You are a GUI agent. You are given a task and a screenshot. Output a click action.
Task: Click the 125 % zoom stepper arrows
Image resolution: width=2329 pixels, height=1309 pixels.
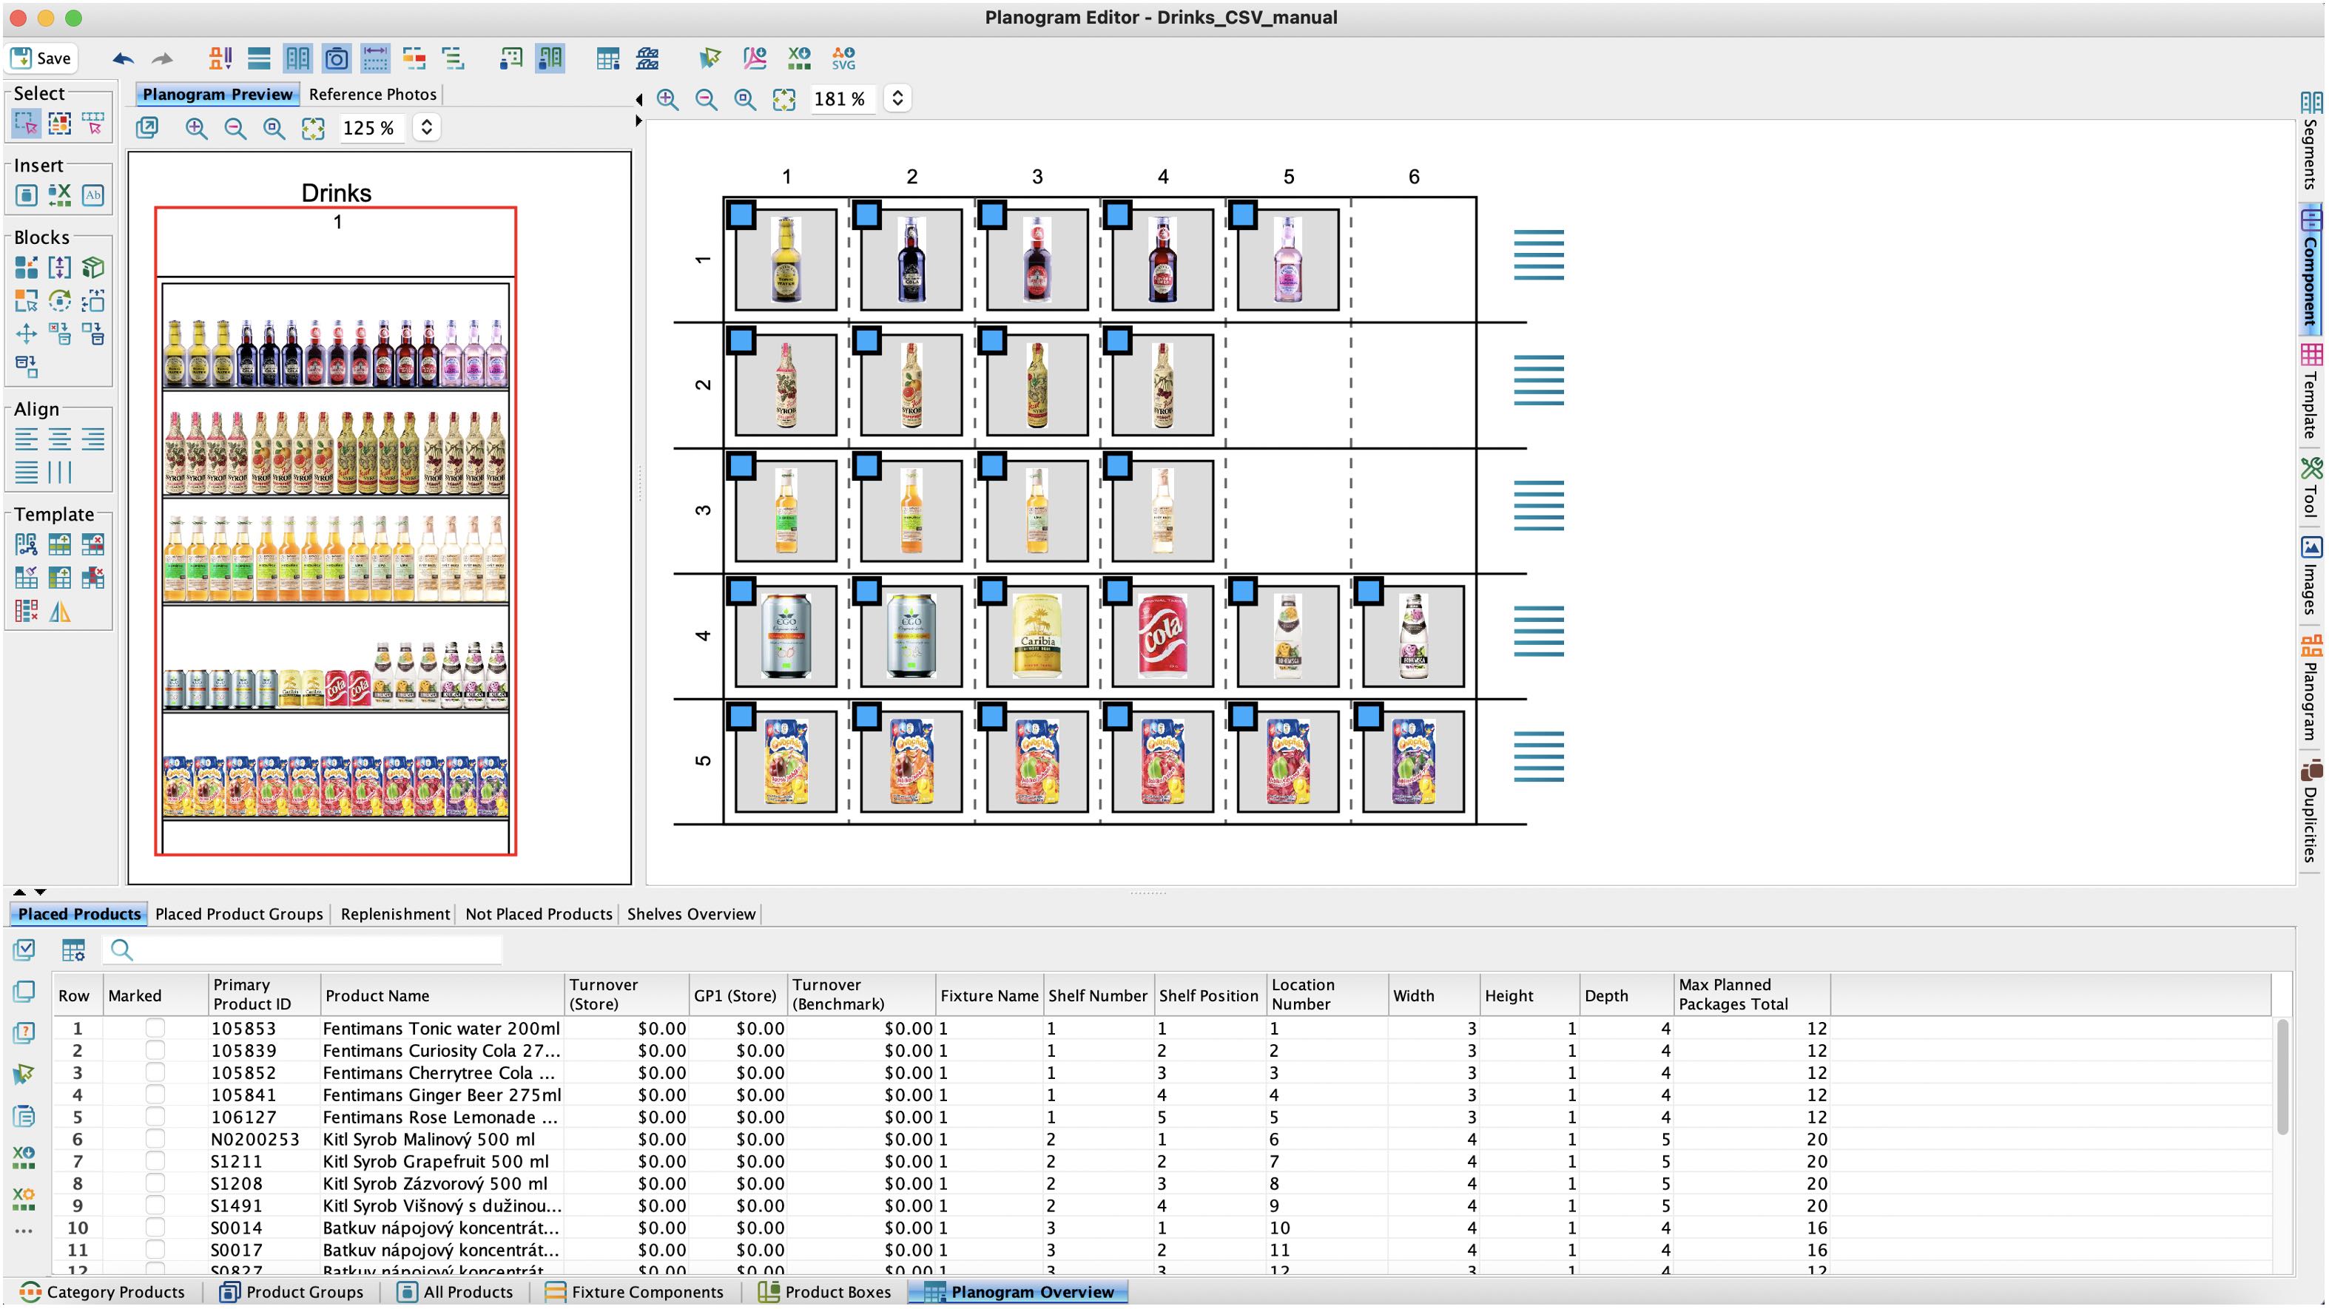click(x=427, y=127)
